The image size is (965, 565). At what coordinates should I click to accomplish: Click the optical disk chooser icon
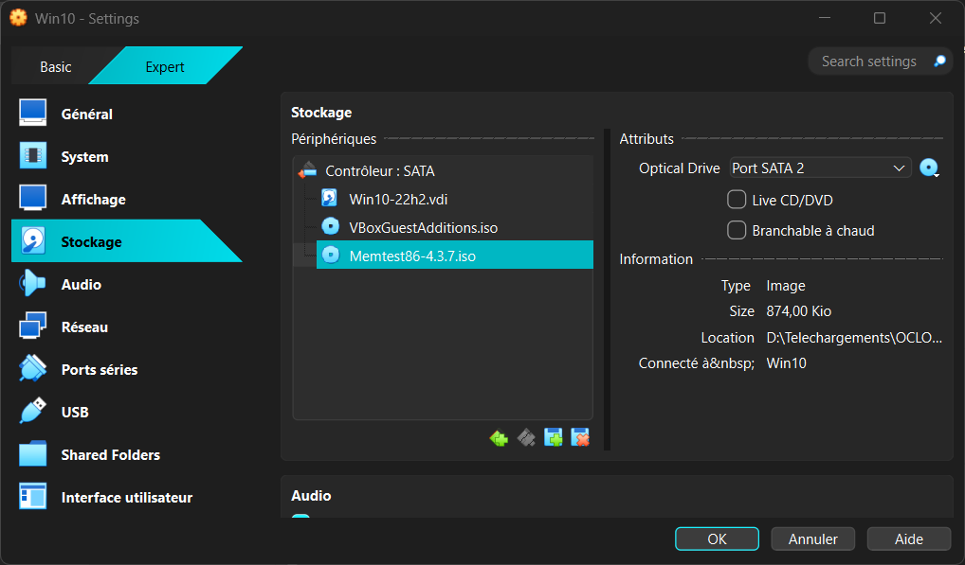click(929, 168)
